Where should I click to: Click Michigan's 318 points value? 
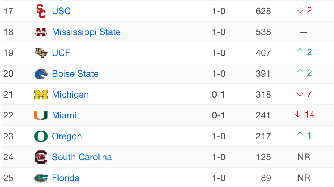pyautogui.click(x=263, y=95)
